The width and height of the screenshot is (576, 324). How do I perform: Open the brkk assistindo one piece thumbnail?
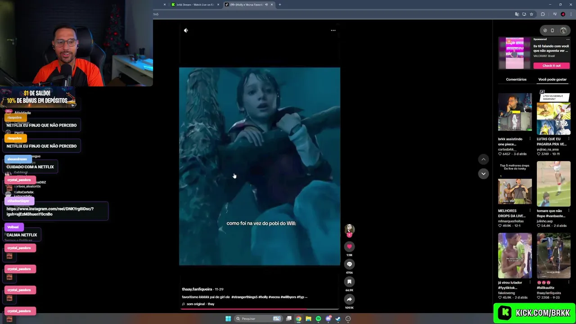[515, 112]
